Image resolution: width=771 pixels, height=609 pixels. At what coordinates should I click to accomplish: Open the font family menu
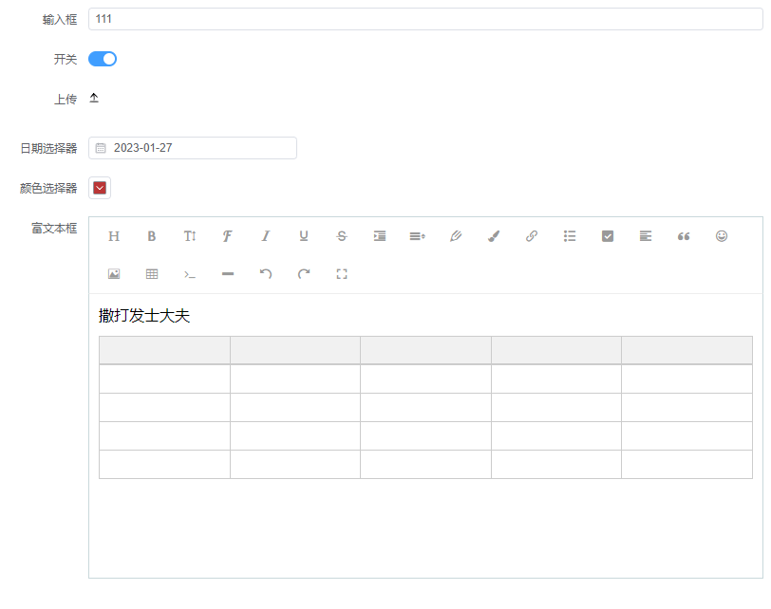(228, 236)
